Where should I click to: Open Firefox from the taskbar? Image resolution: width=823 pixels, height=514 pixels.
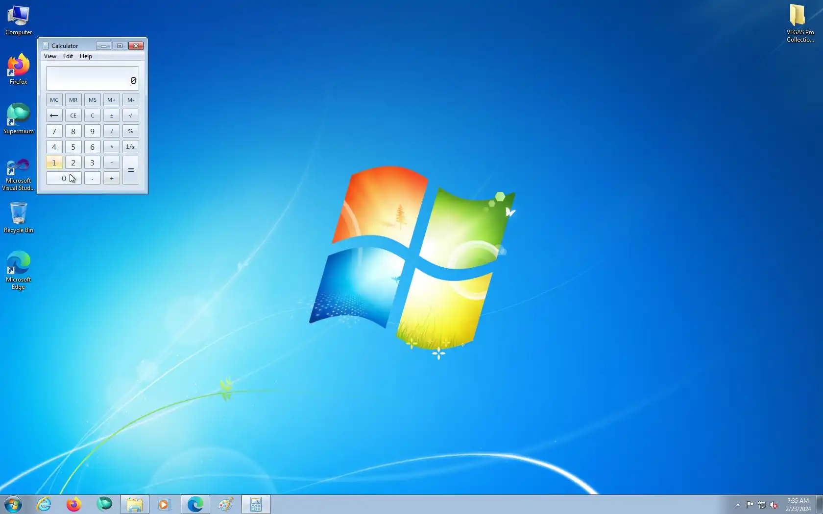click(x=73, y=504)
